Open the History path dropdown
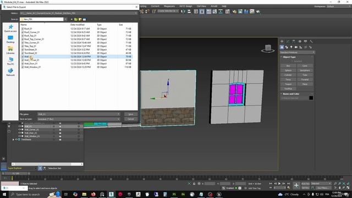 (x=136, y=13)
